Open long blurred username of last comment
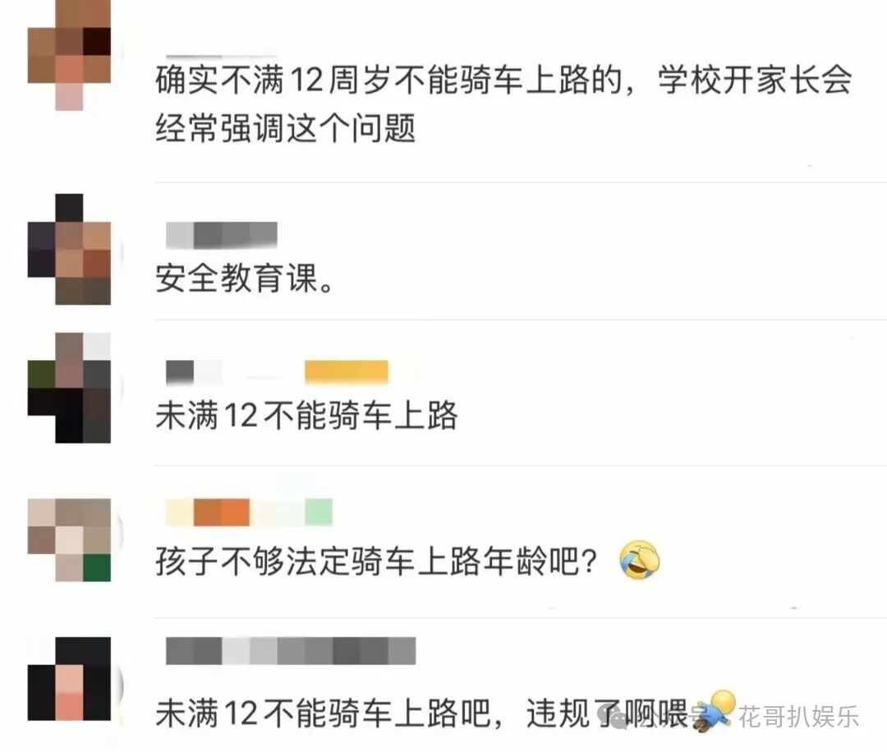The width and height of the screenshot is (887, 752). [x=291, y=651]
